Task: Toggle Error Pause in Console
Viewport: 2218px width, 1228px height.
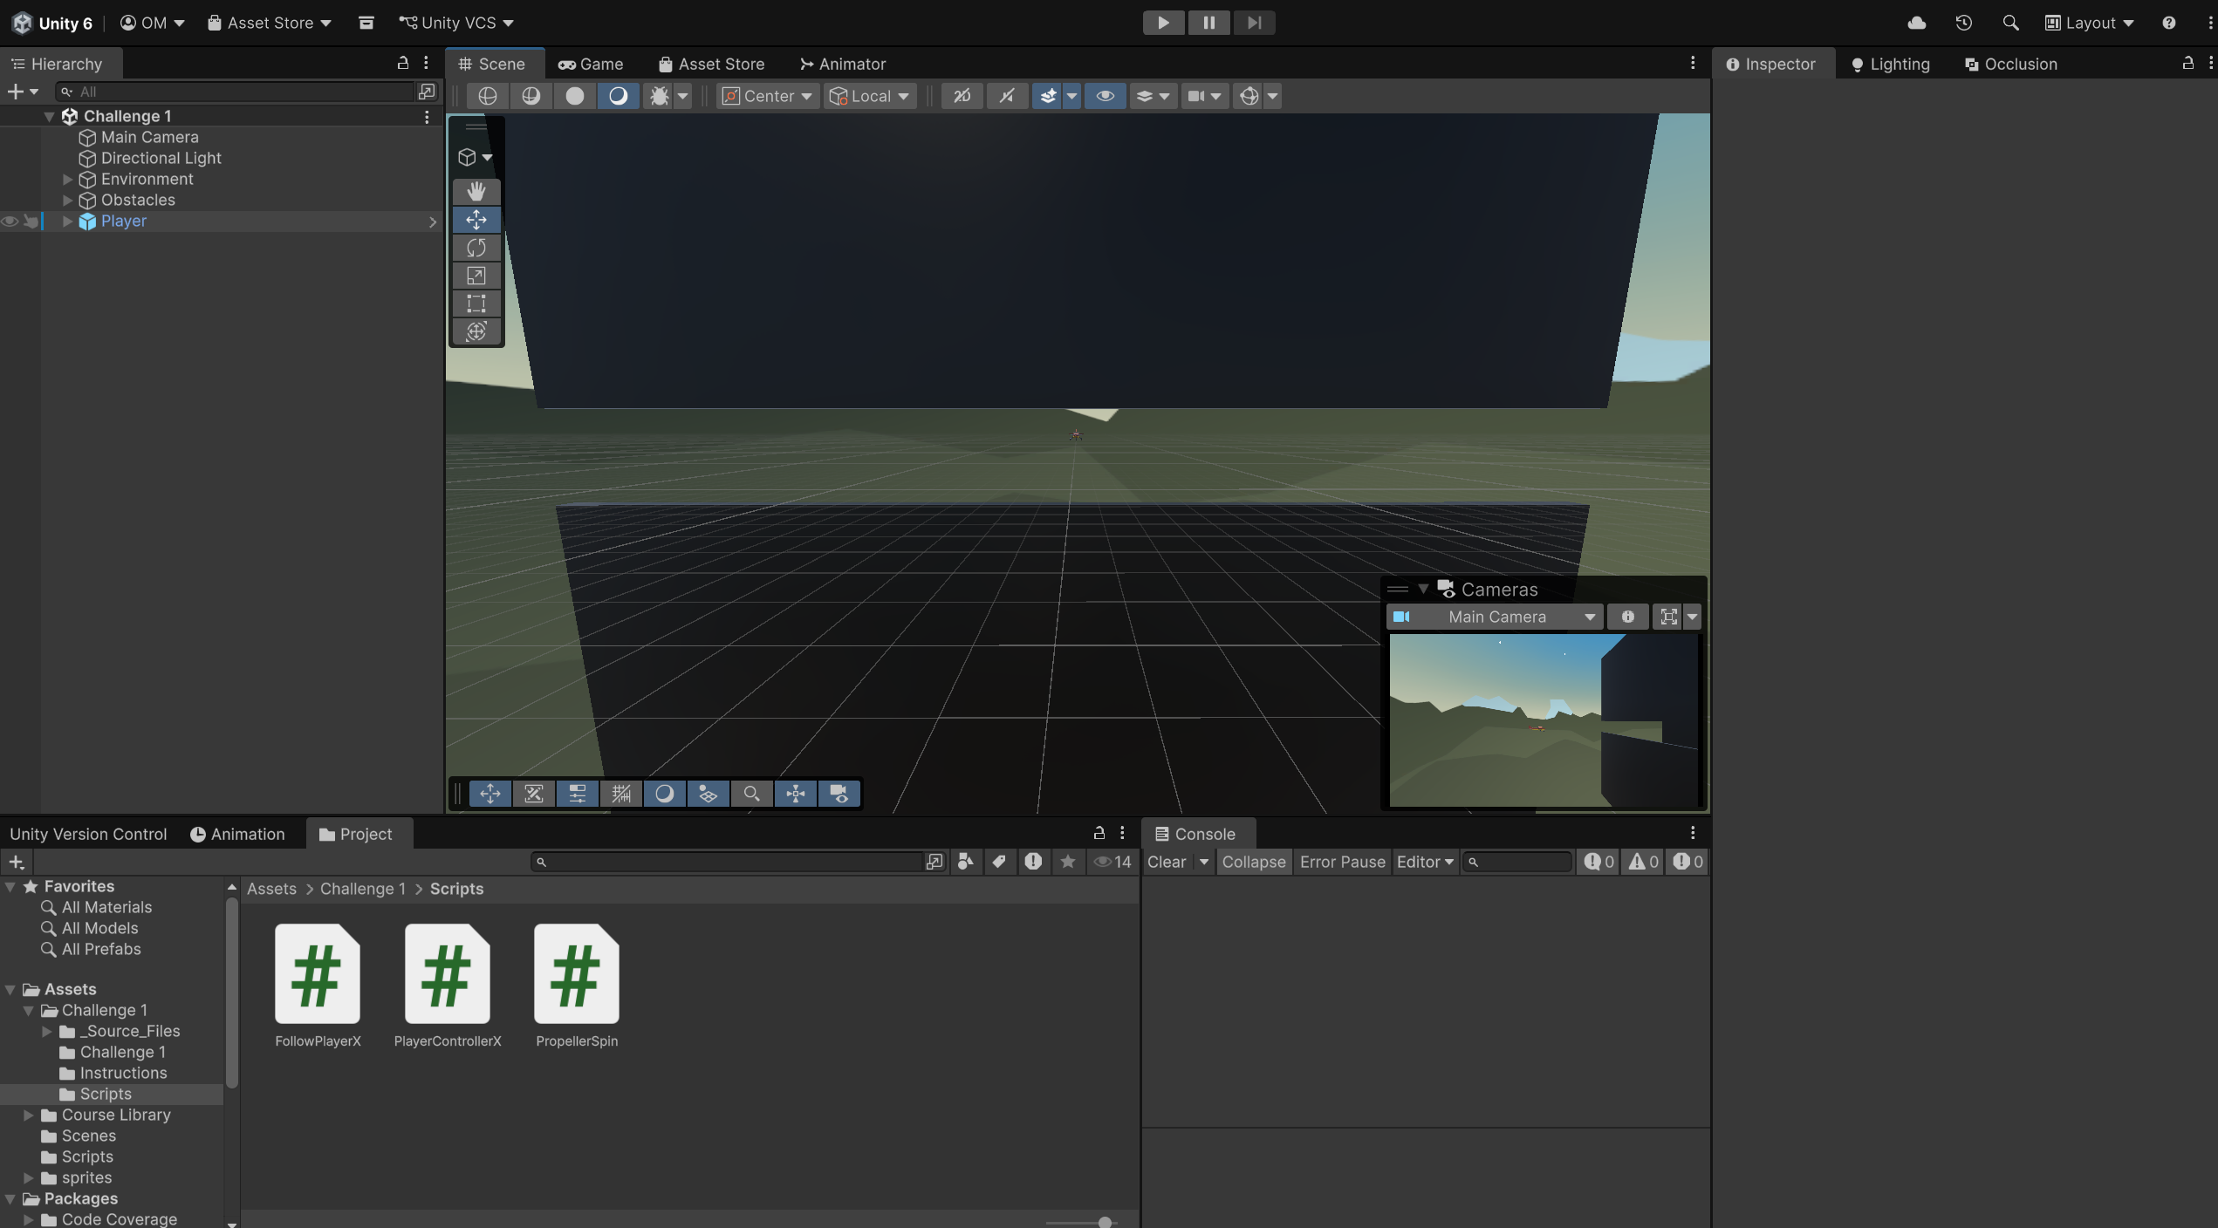Action: [1342, 862]
